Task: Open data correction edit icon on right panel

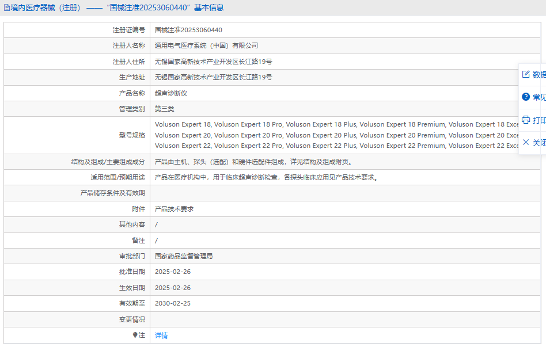Action: 526,74
